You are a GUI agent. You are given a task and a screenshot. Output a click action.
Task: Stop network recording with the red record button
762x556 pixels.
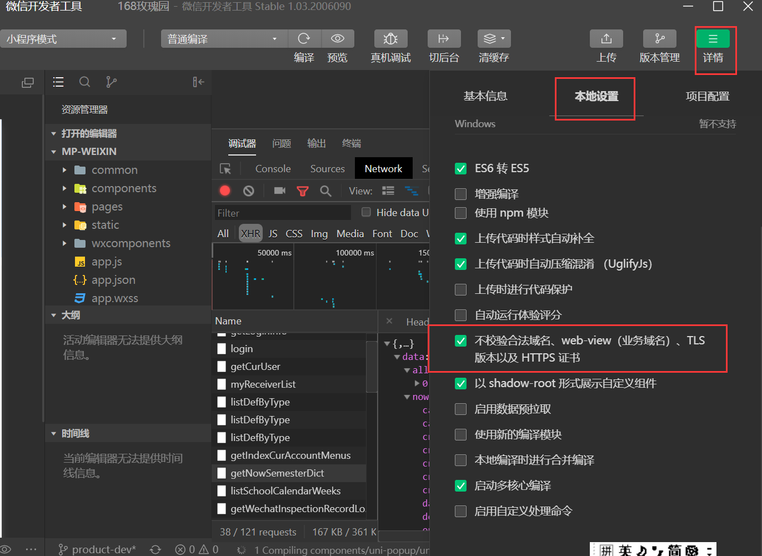[x=224, y=191]
